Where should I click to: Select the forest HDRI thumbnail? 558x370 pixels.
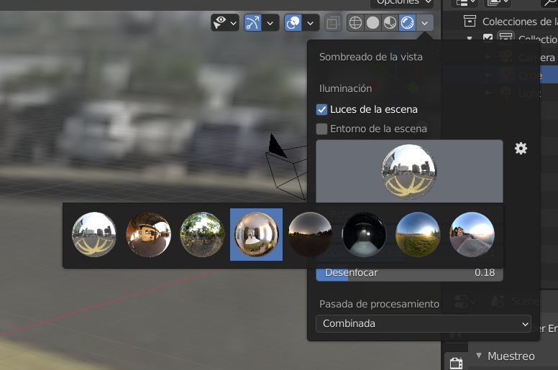coord(203,235)
